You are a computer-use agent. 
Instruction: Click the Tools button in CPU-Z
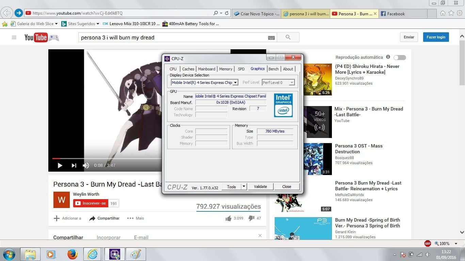point(231,187)
